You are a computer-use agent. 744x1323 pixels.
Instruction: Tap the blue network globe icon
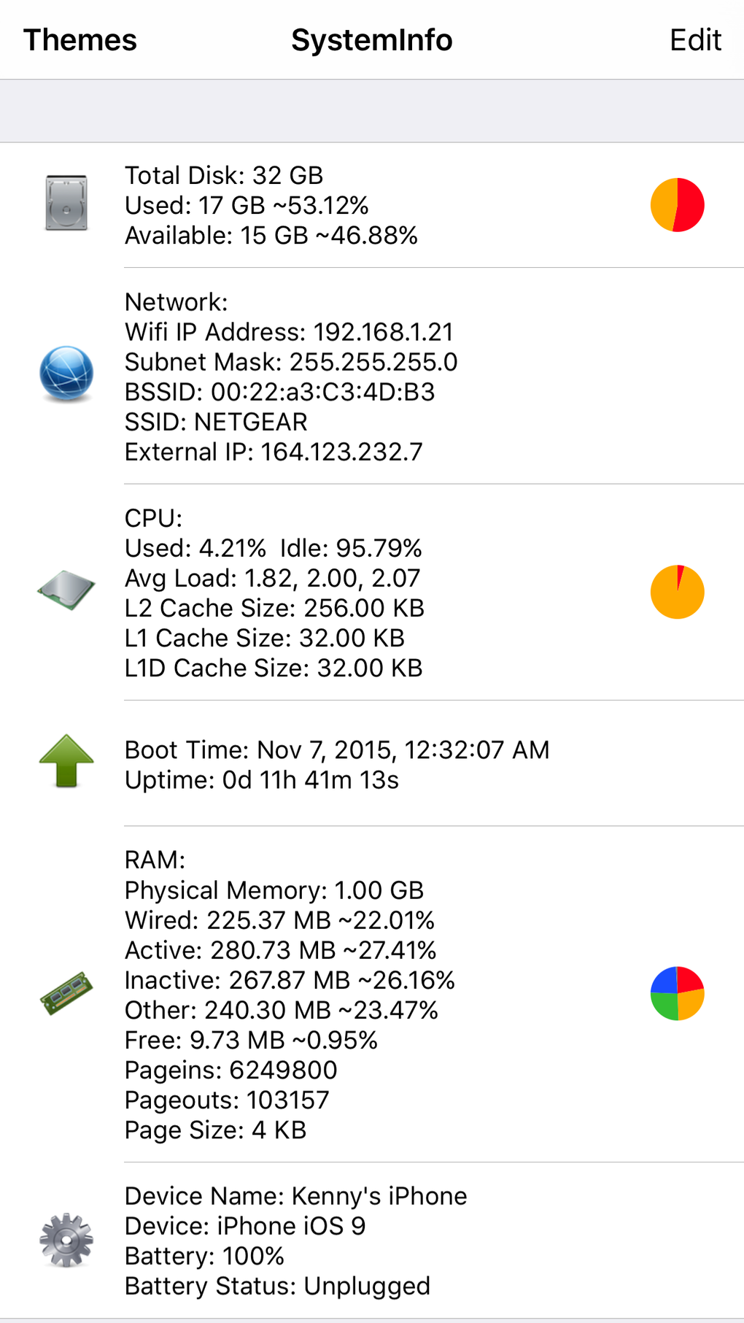coord(66,374)
